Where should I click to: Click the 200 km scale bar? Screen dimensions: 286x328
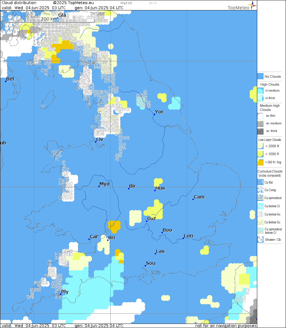(x=49, y=20)
